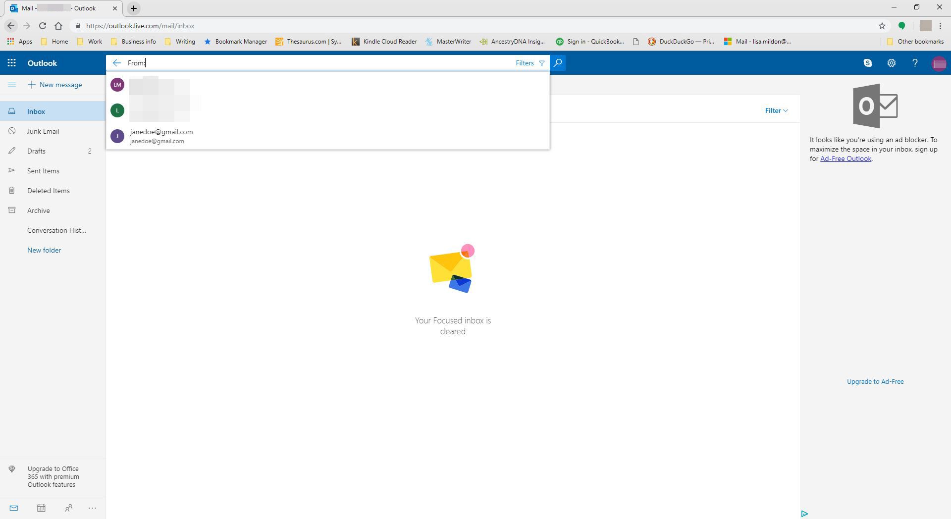951x519 pixels.
Task: Open the Chrome profile avatar
Action: click(x=925, y=26)
